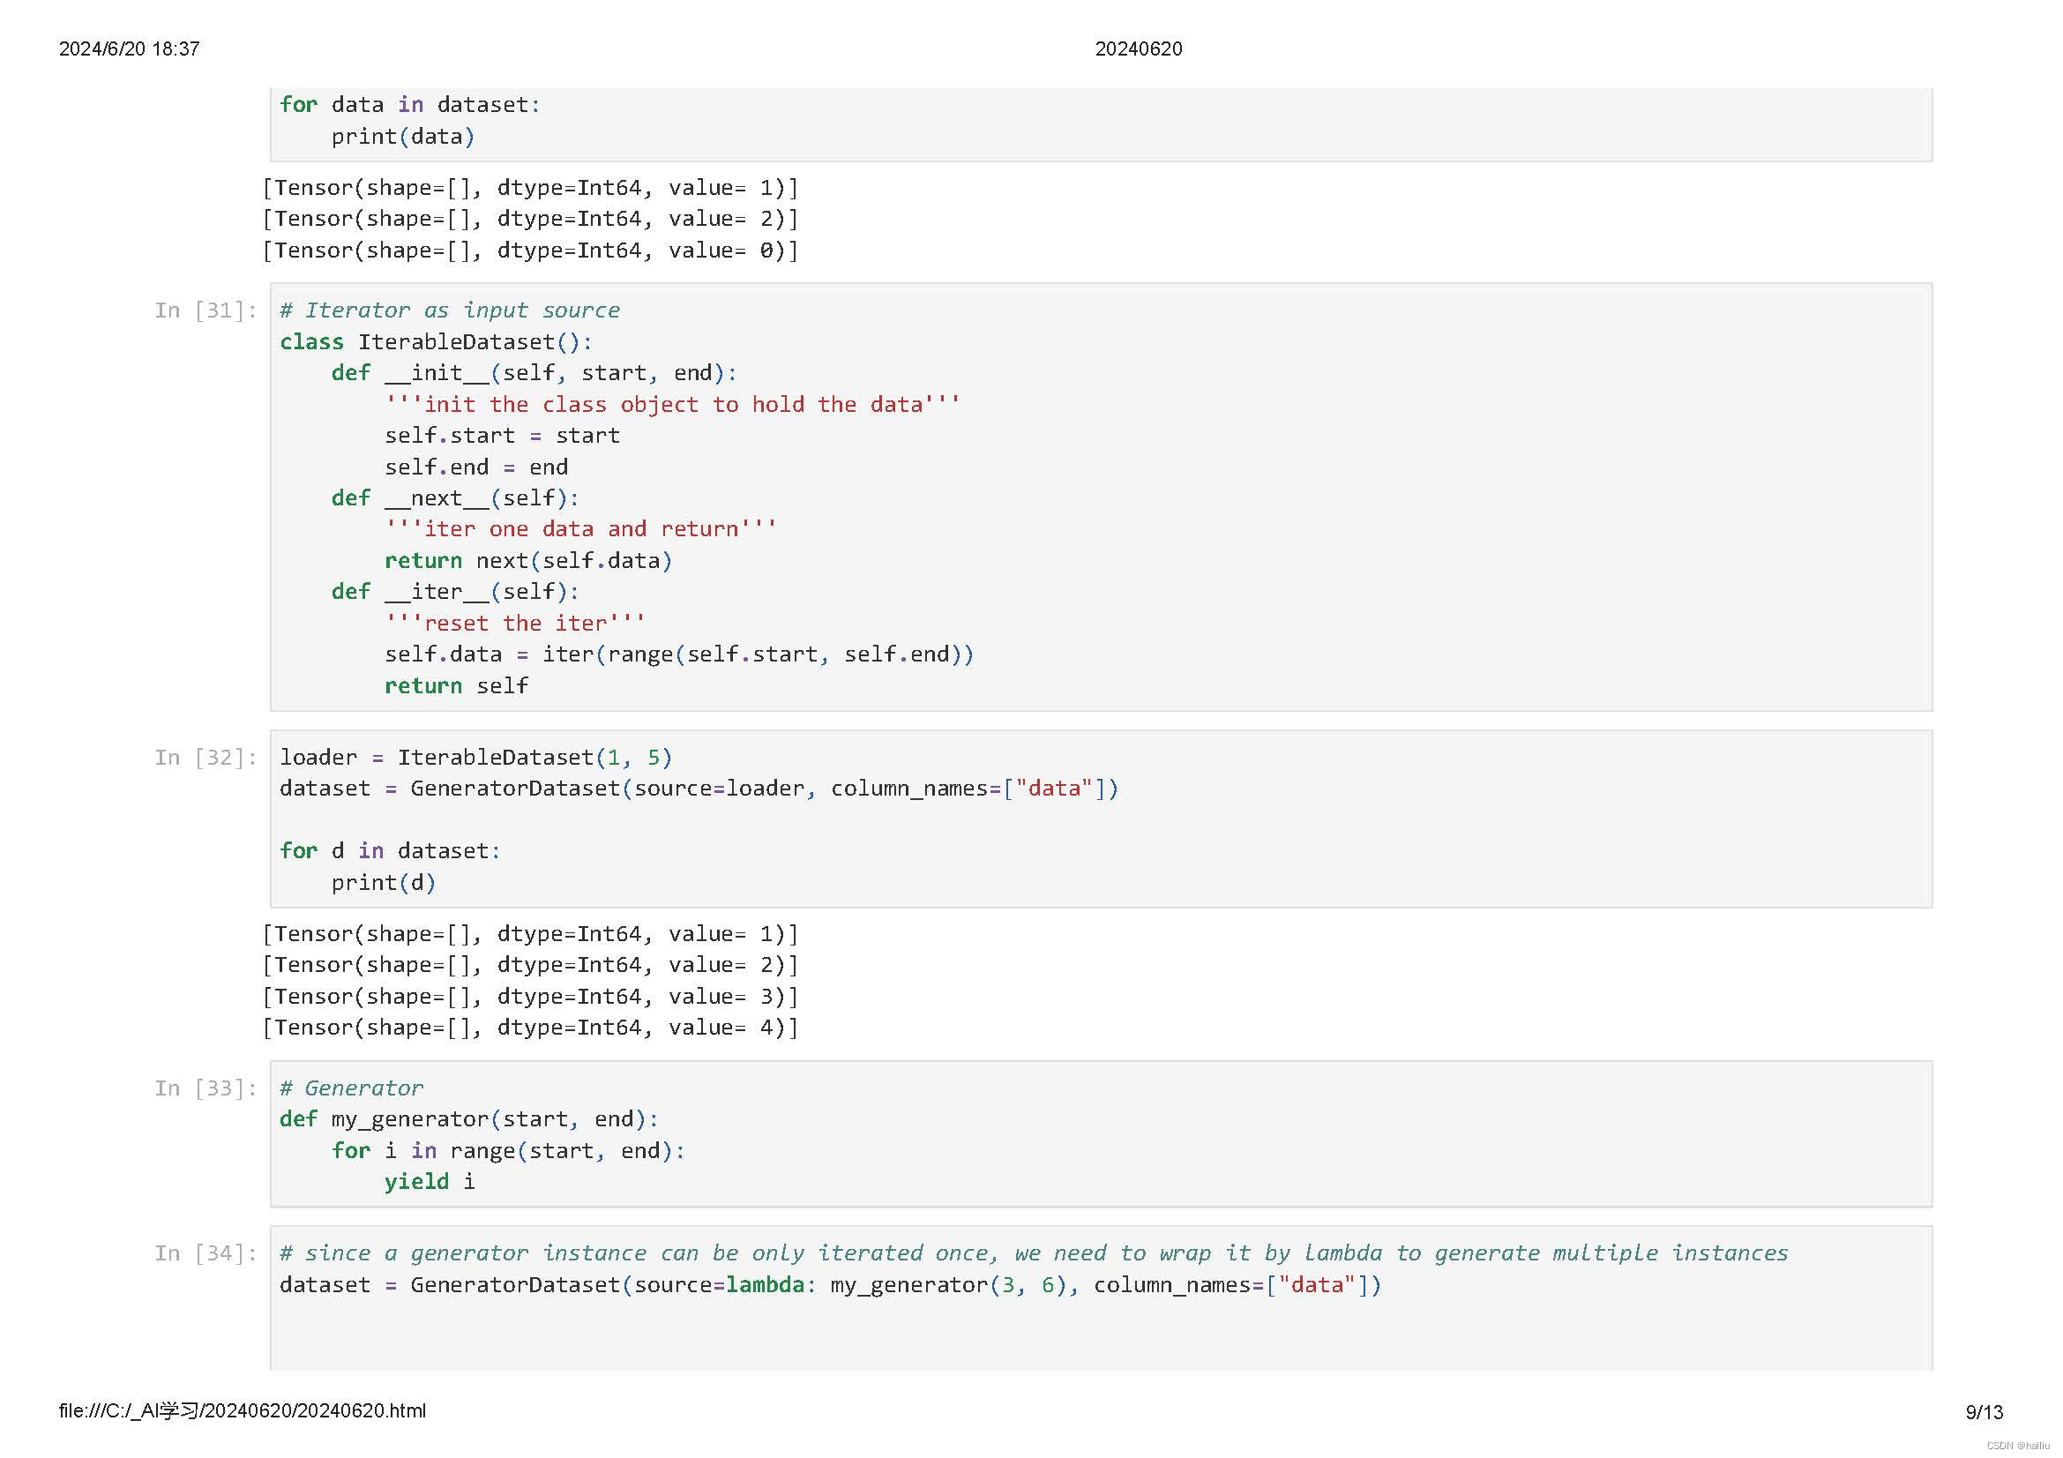Click the In [32] cell prompt label
Screen dimensions: 2063x1458
[205, 758]
